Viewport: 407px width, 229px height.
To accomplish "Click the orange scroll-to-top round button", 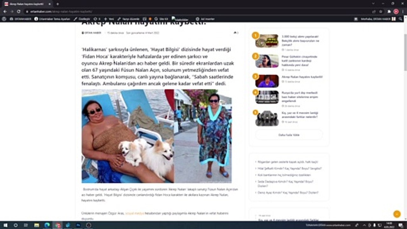I will [x=397, y=214].
